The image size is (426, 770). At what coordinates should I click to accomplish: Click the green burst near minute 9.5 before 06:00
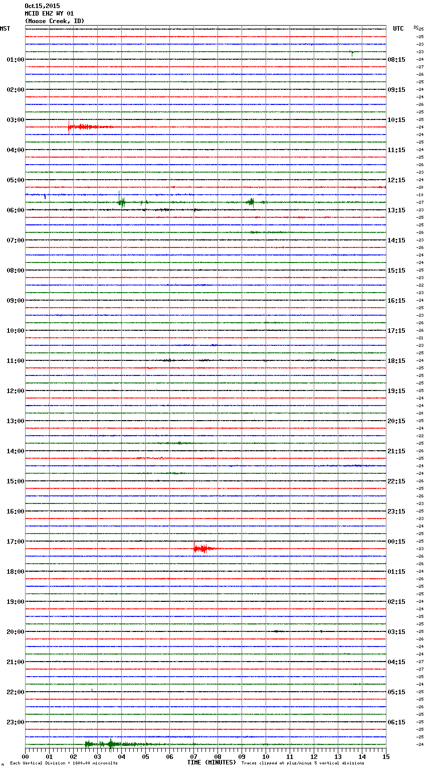[x=251, y=202]
